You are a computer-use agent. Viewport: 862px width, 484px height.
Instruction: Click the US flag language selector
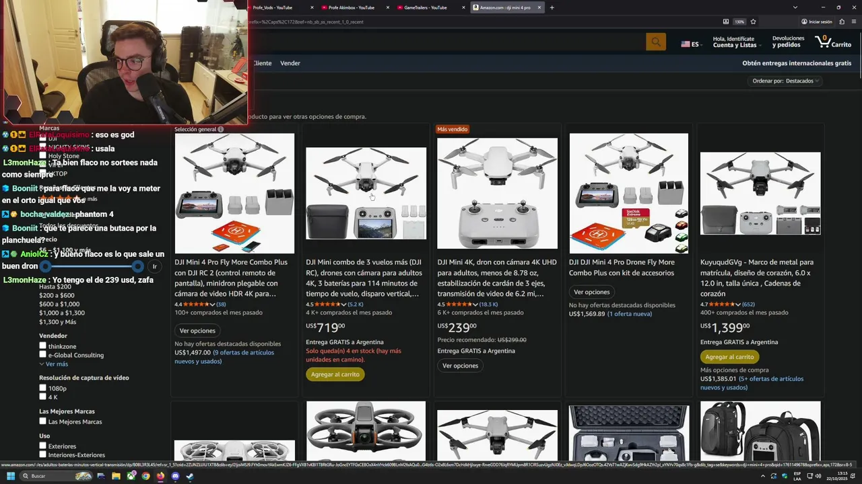[x=691, y=44]
